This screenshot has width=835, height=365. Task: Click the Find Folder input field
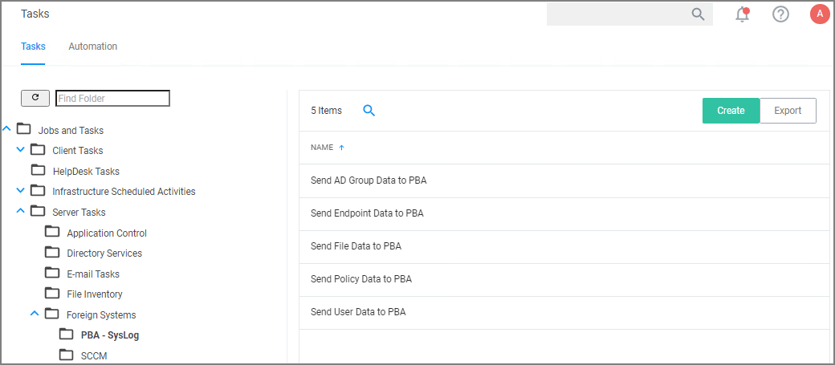click(112, 98)
